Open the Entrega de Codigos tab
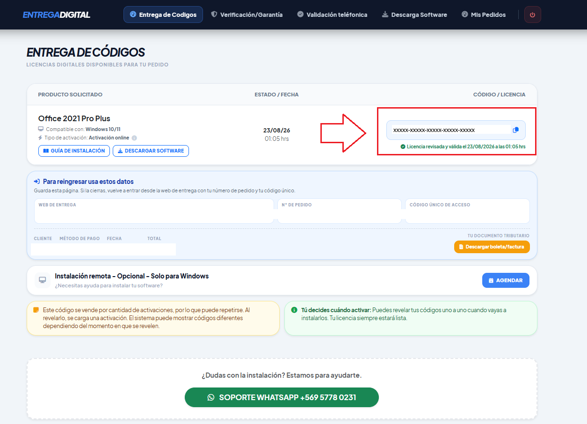 [163, 15]
